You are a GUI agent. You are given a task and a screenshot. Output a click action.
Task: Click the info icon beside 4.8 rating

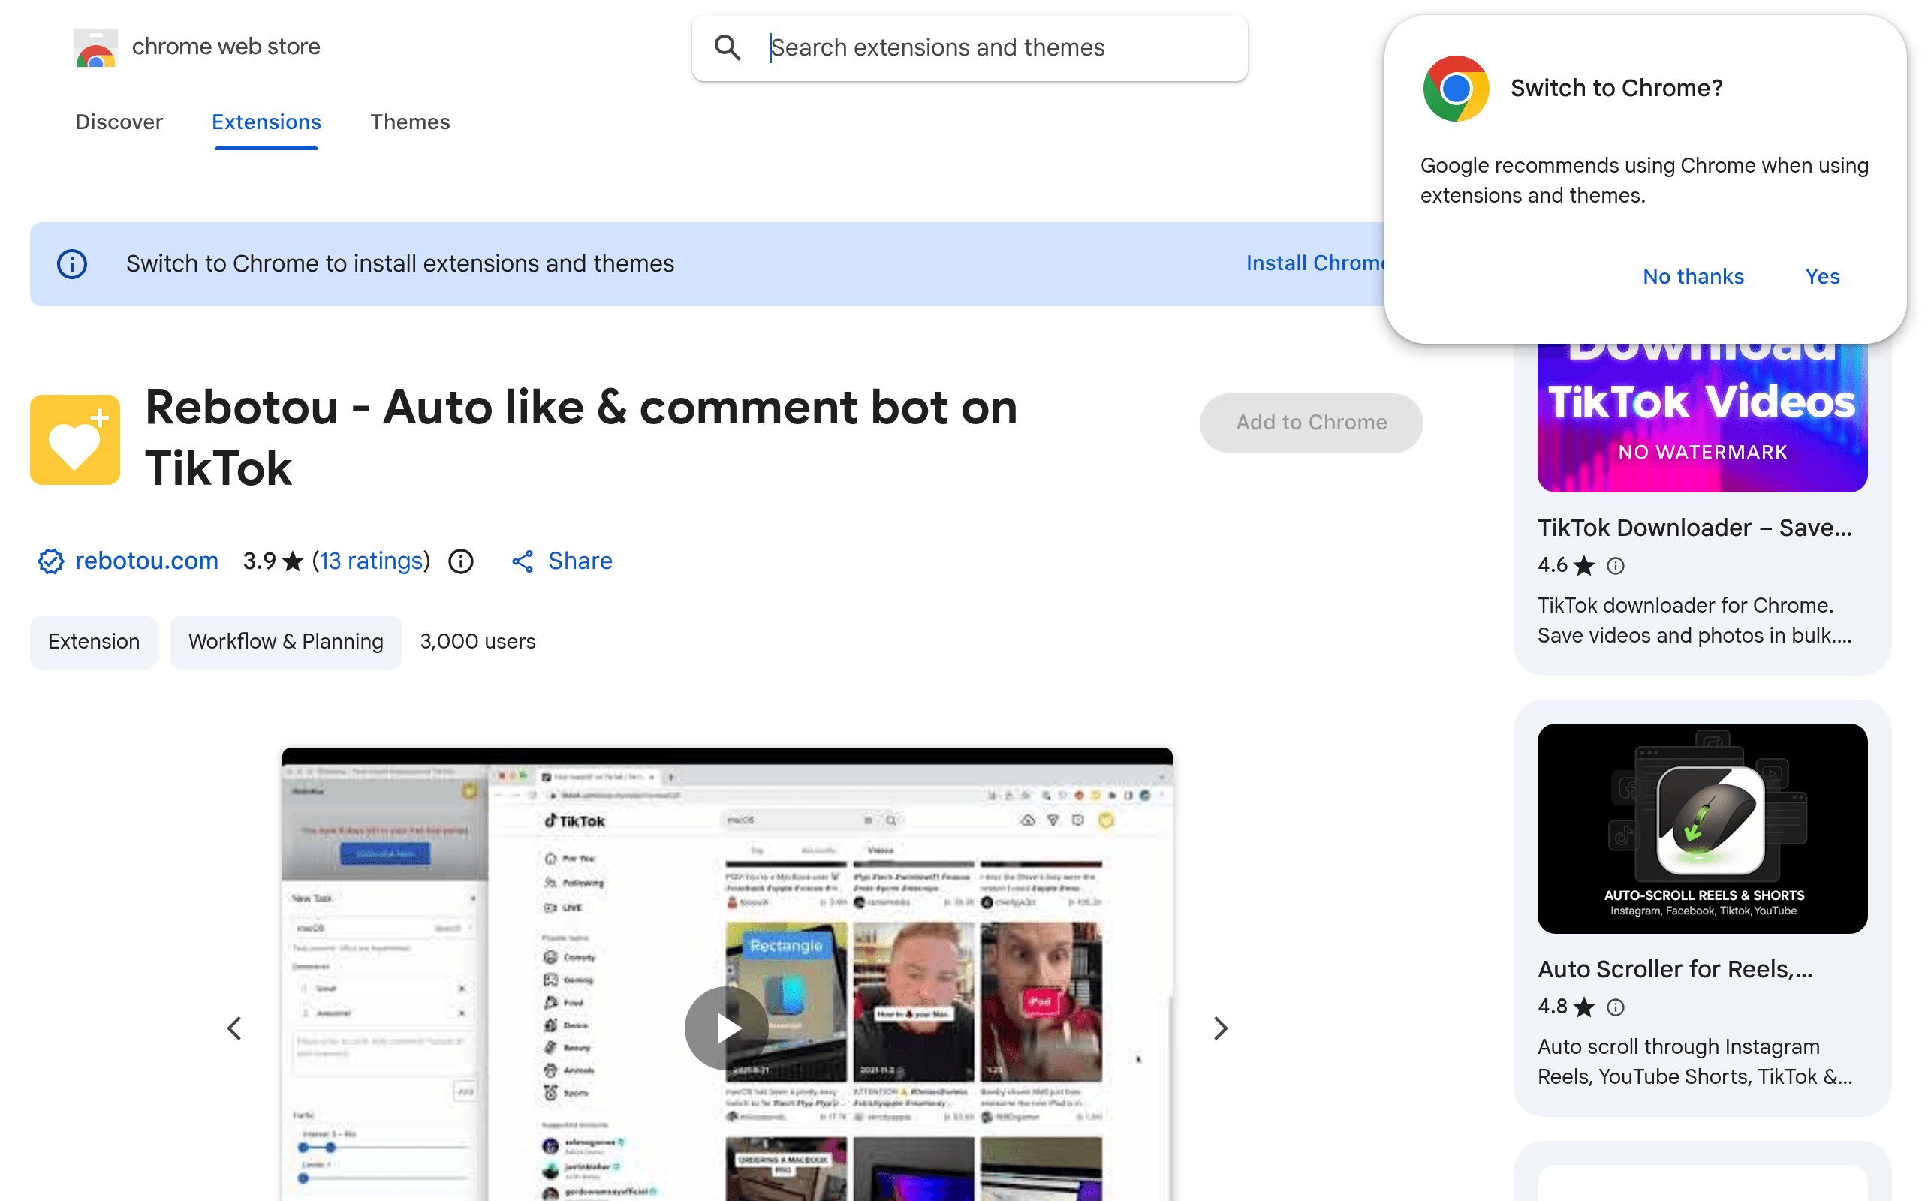pos(1616,1007)
